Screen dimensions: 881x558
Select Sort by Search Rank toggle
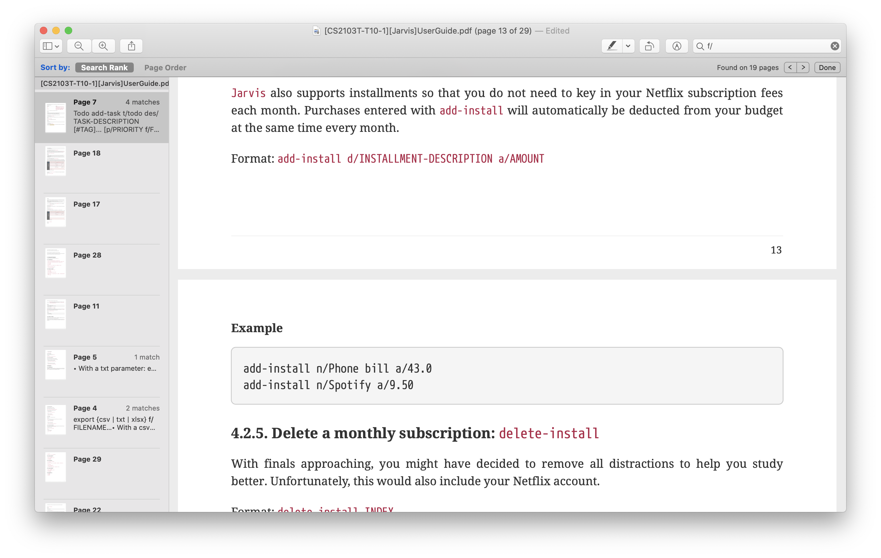104,67
